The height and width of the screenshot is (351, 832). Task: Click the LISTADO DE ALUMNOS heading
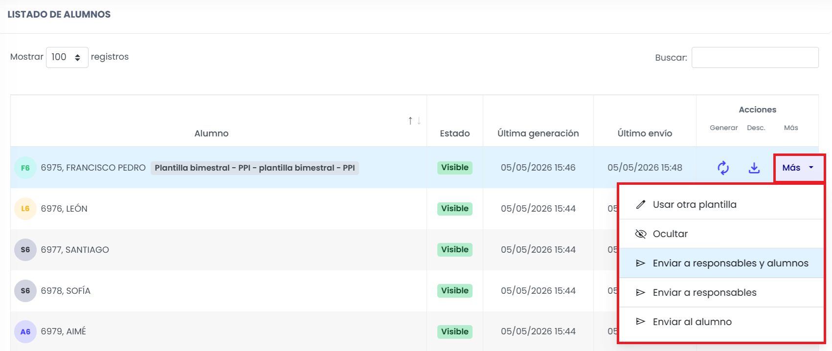[59, 15]
